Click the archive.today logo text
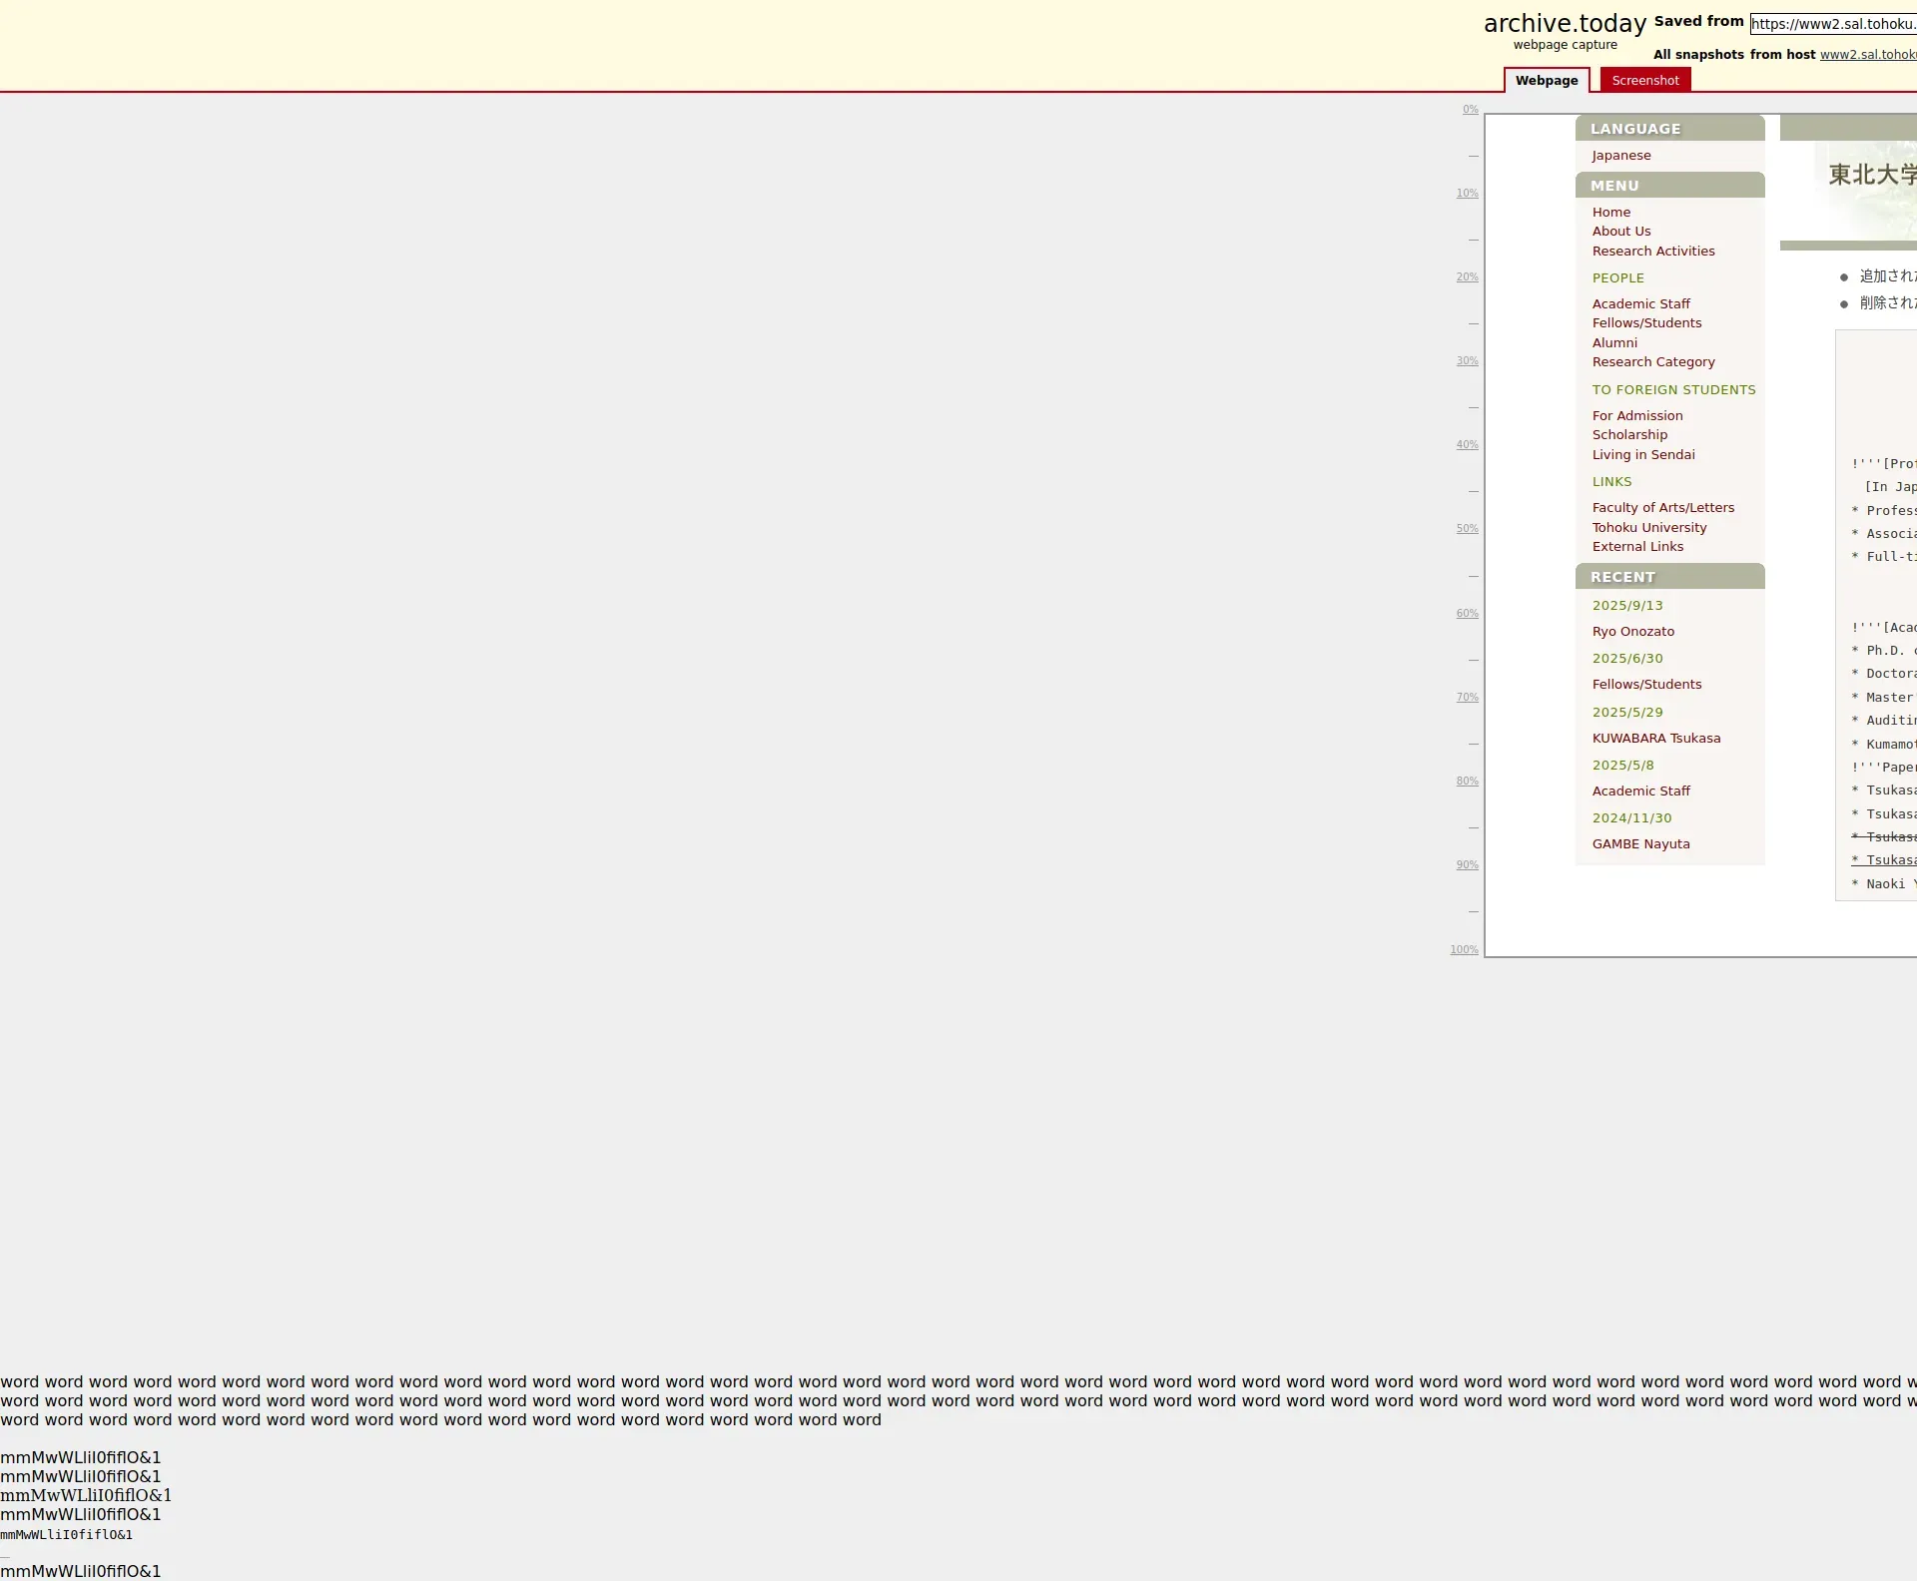Viewport: 1917px width, 1581px height. click(1564, 24)
